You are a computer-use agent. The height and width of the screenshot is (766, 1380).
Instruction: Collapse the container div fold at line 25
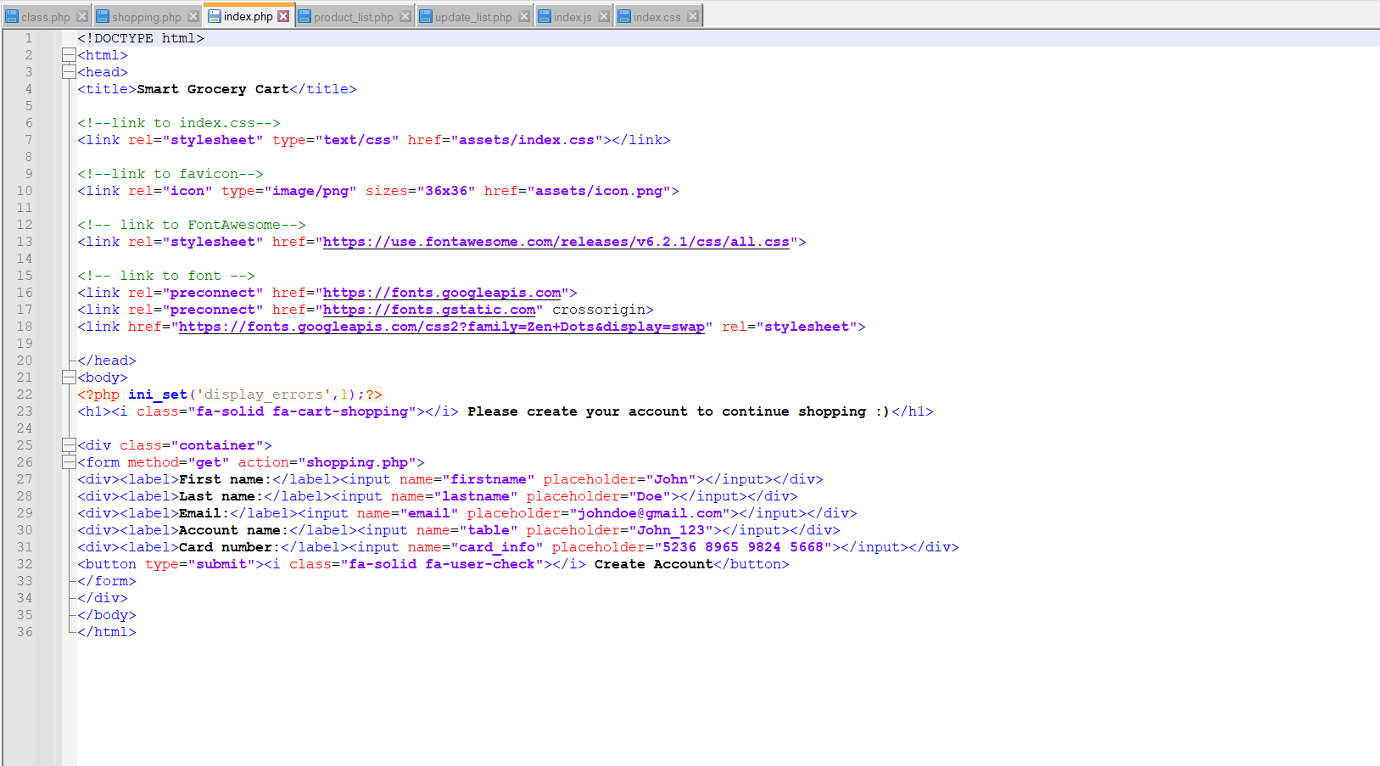(x=69, y=445)
